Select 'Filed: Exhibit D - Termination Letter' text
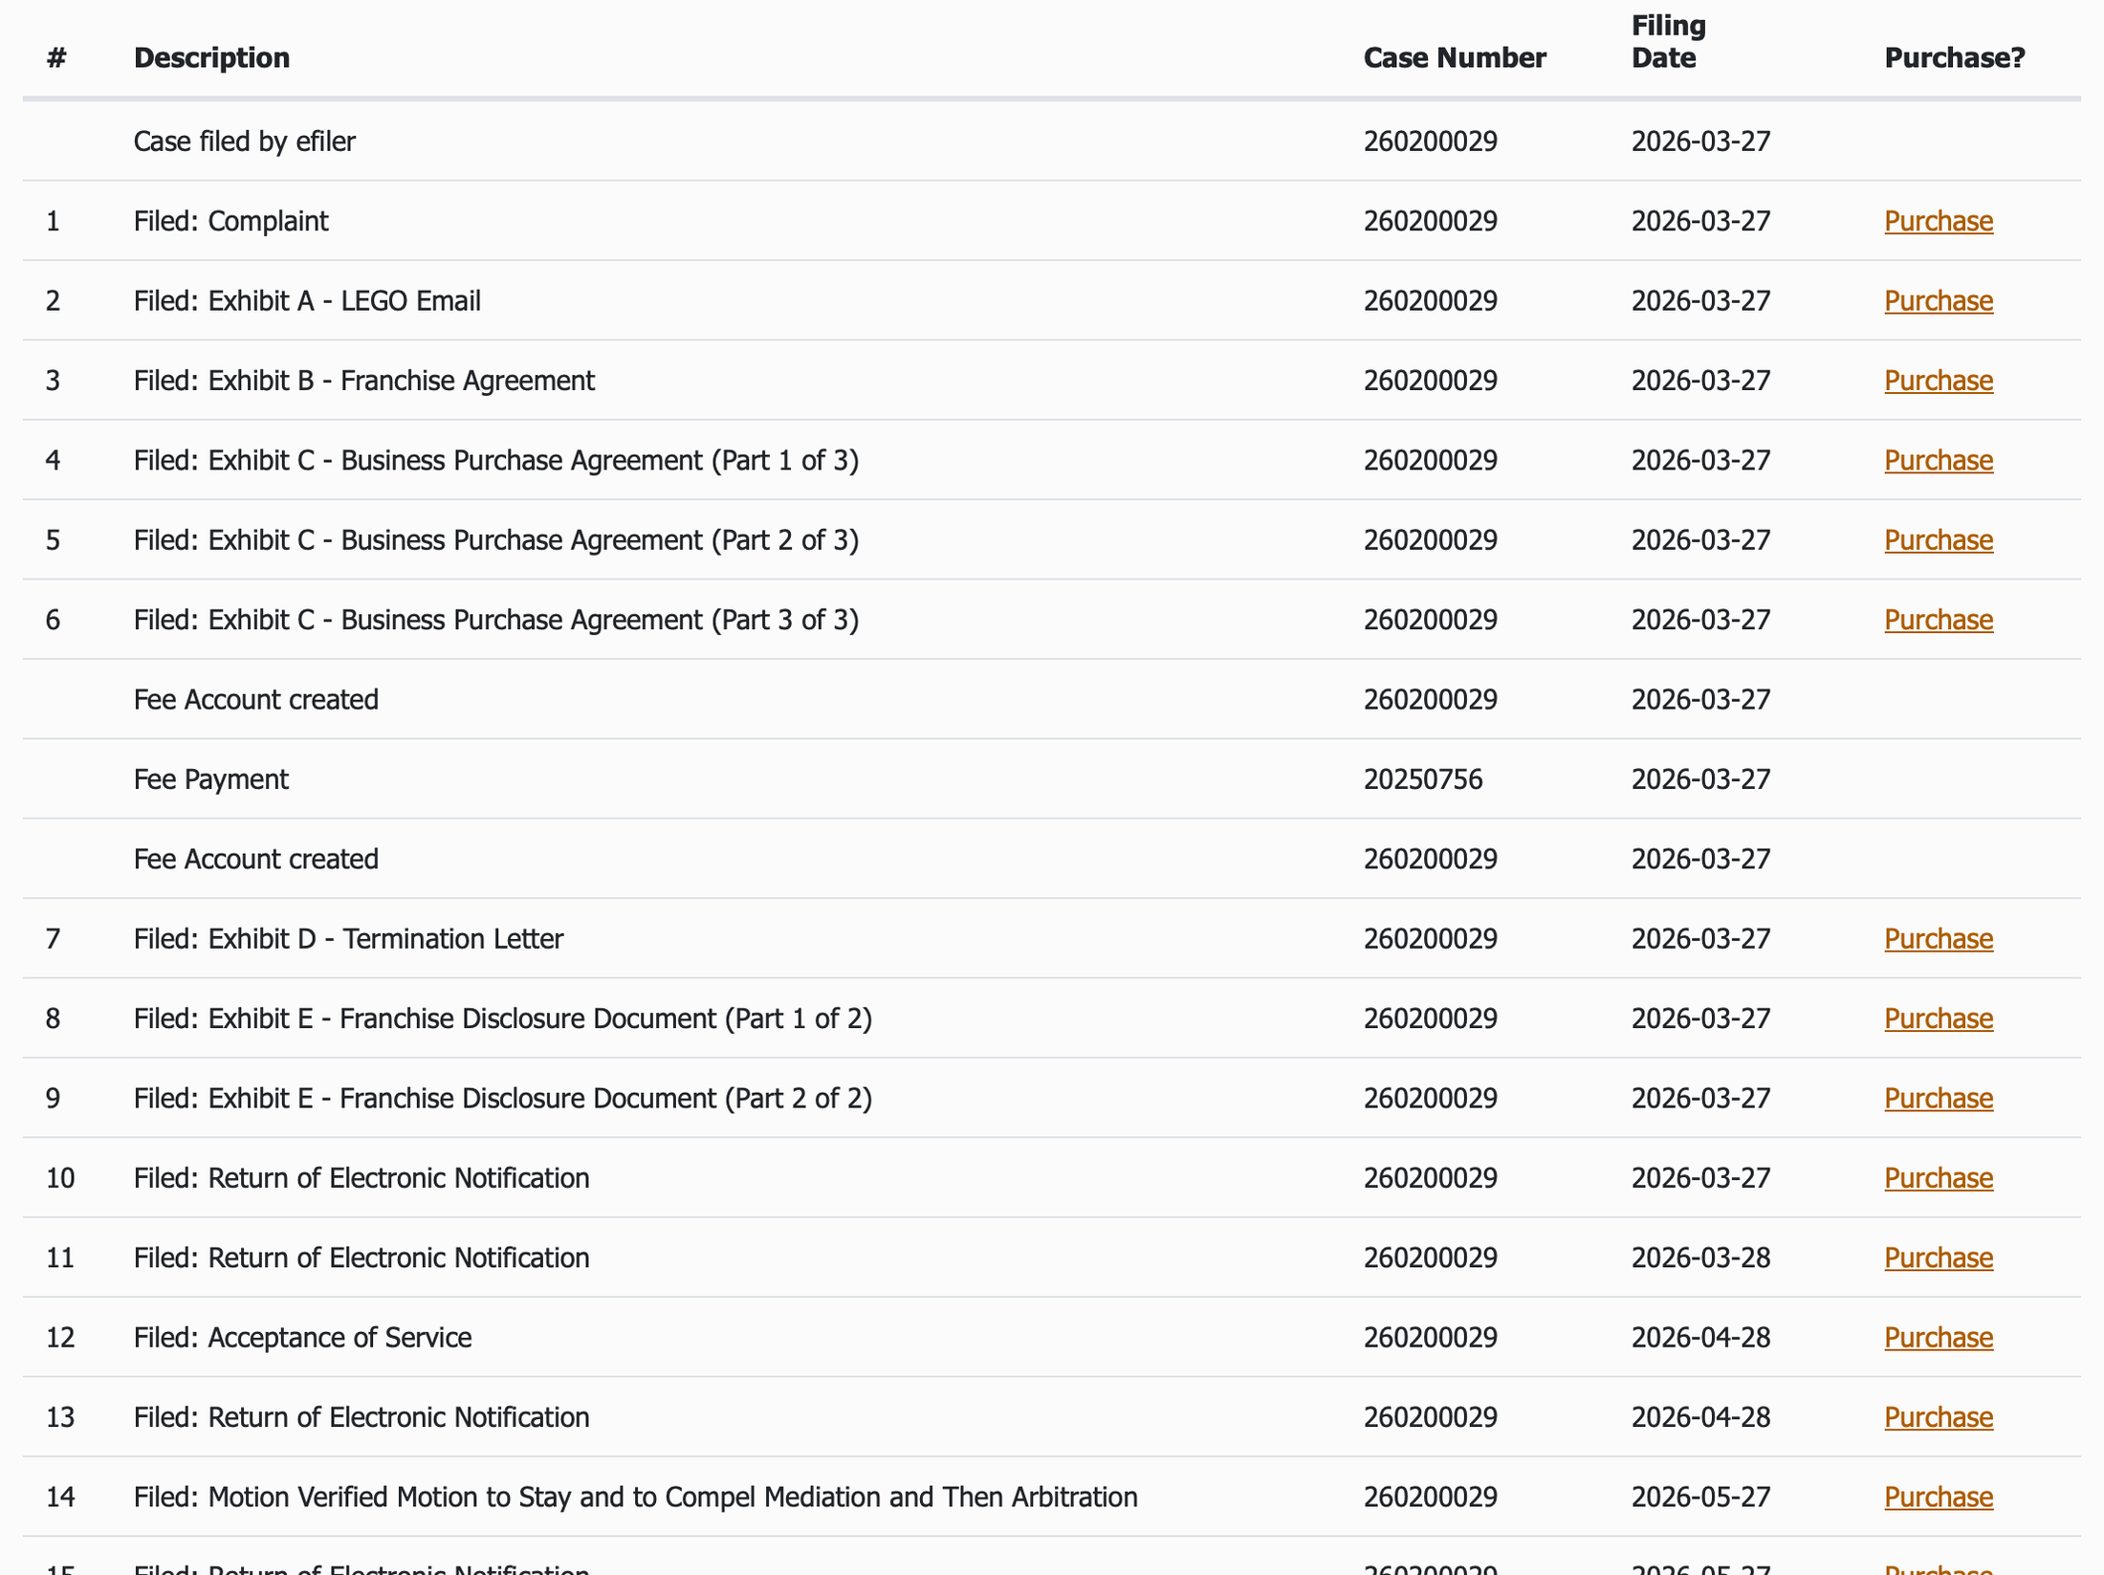The height and width of the screenshot is (1575, 2104). (348, 938)
